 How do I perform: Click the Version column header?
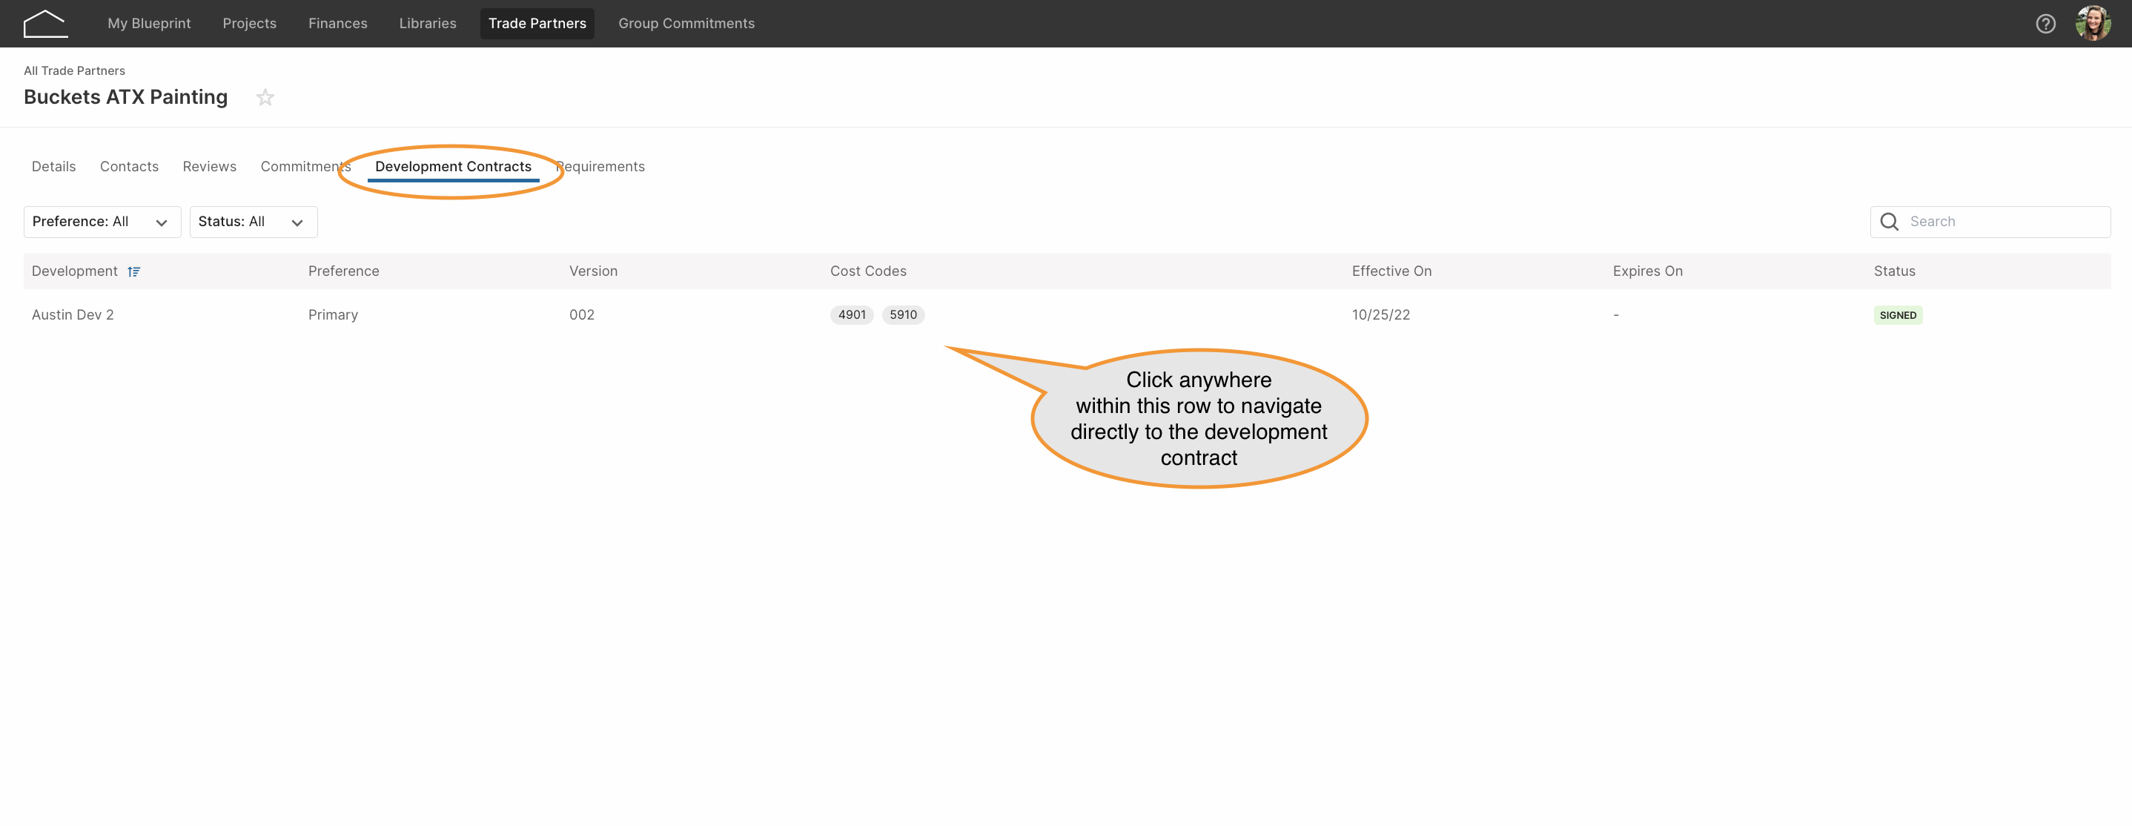point(594,271)
